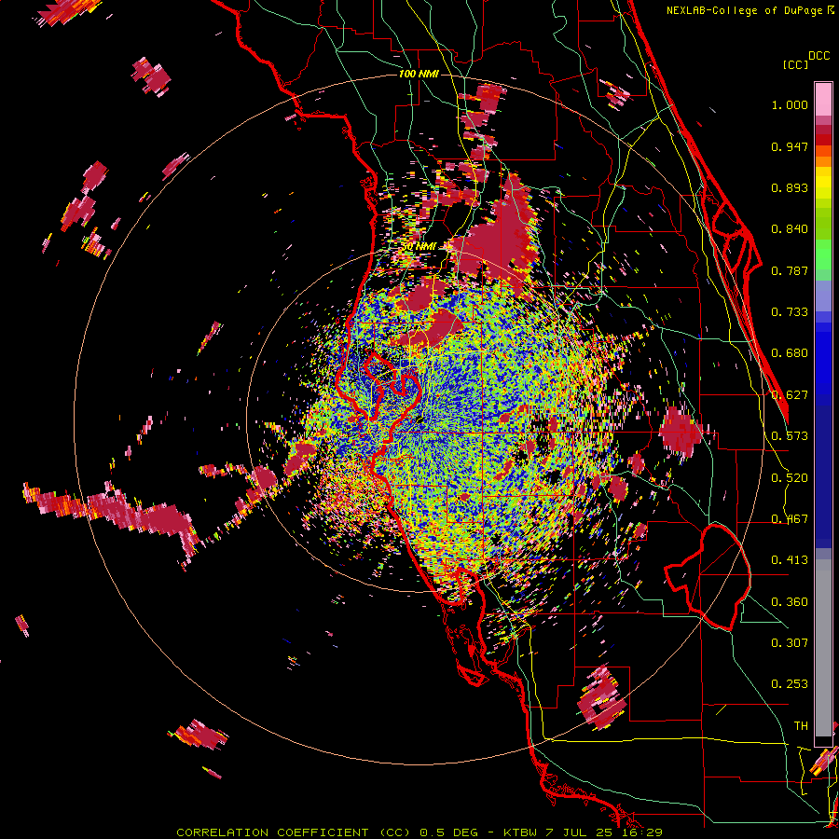Click the 0.893 scale label
This screenshot has width=839, height=839.
tap(790, 187)
